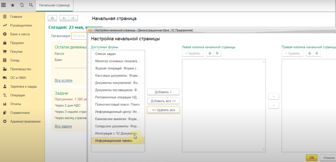Open the sections menu grid icon
336x162 pixels.
(x=3, y=5)
